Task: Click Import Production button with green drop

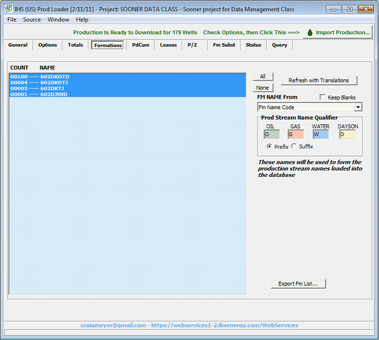Action: pos(338,32)
